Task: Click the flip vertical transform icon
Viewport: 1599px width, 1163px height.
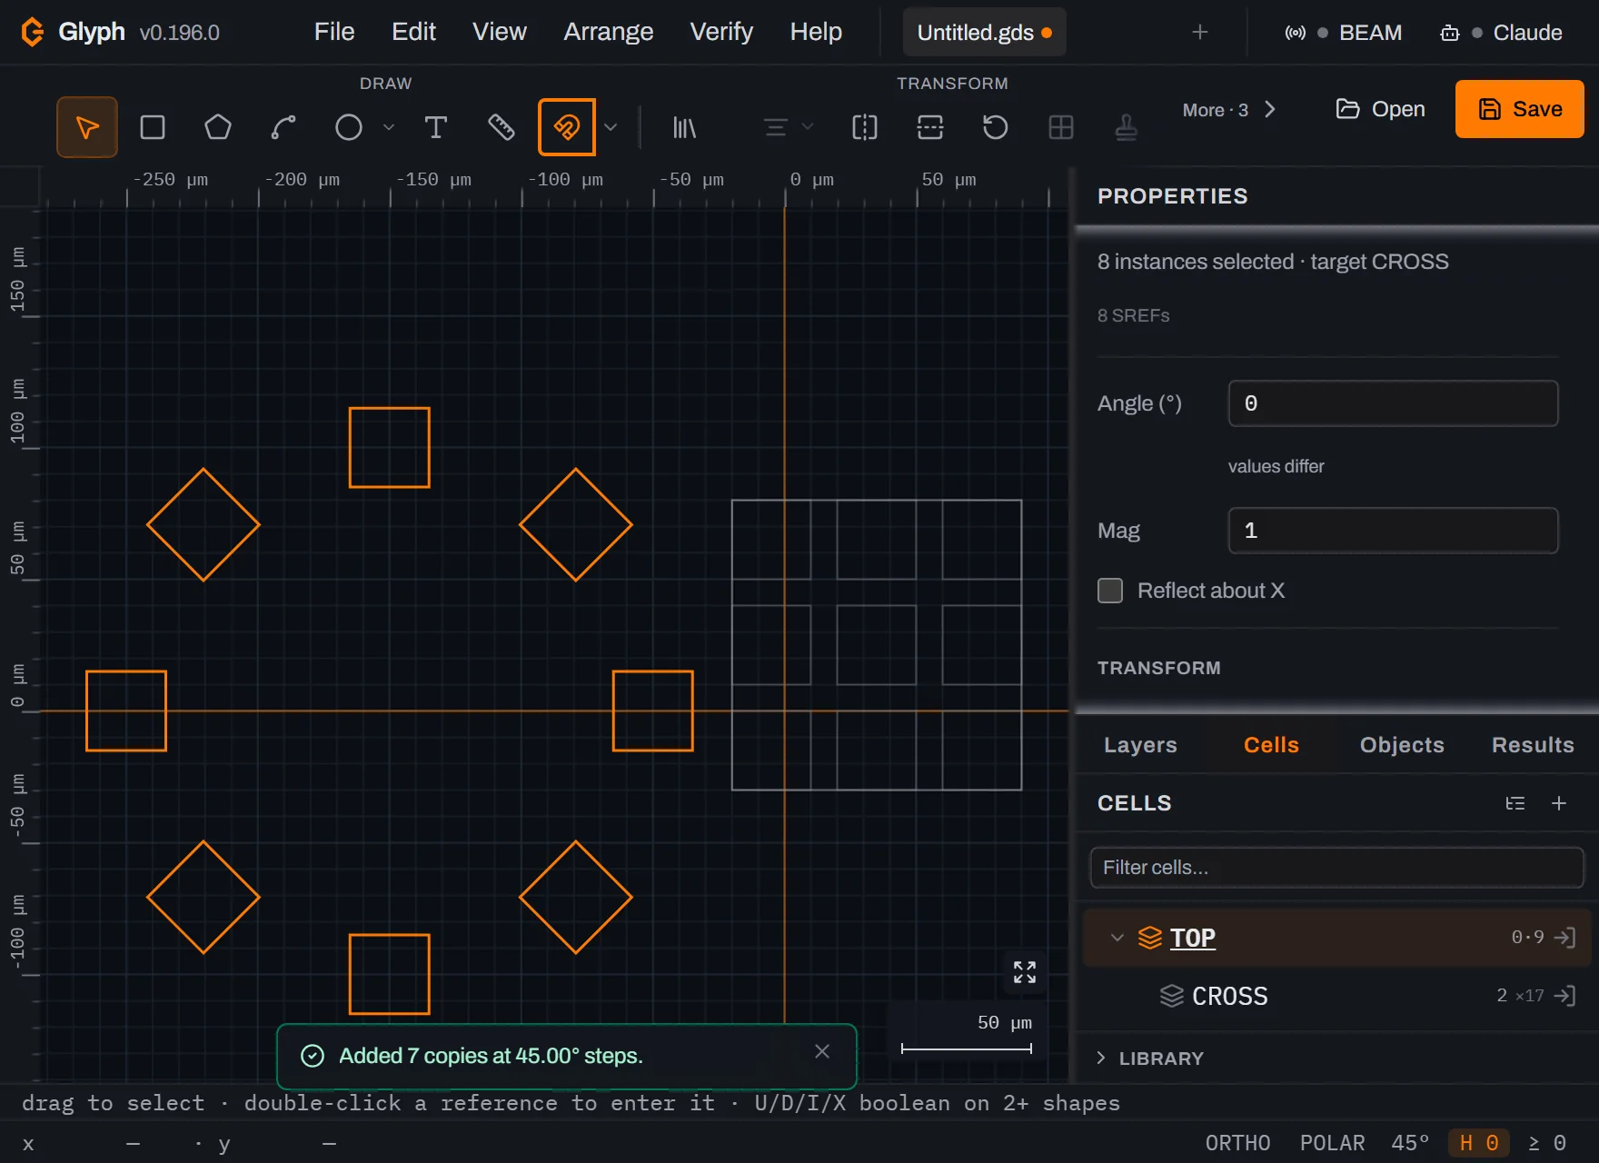Action: click(x=930, y=127)
